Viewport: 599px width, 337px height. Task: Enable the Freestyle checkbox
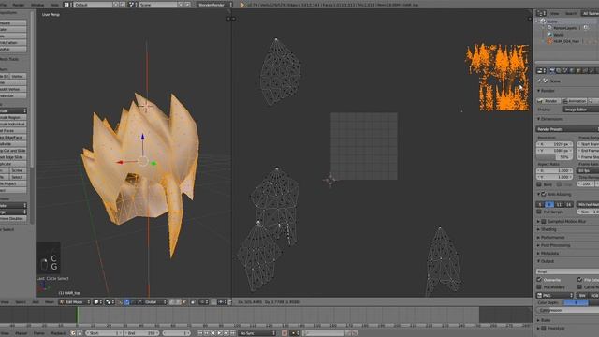543,328
